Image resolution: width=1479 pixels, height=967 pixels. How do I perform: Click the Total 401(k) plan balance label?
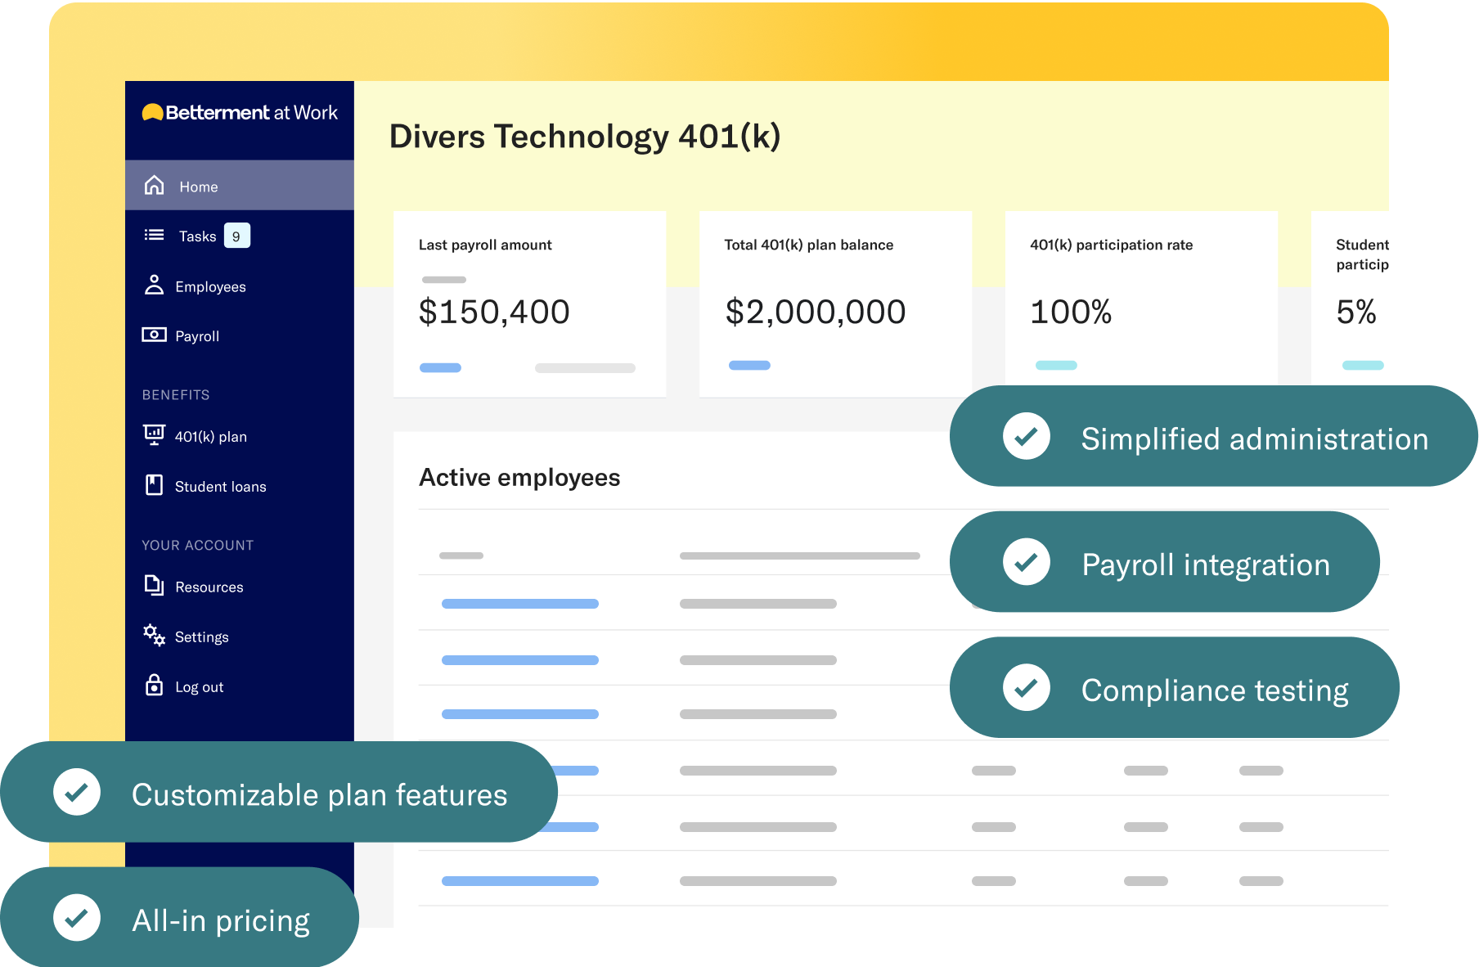point(809,245)
